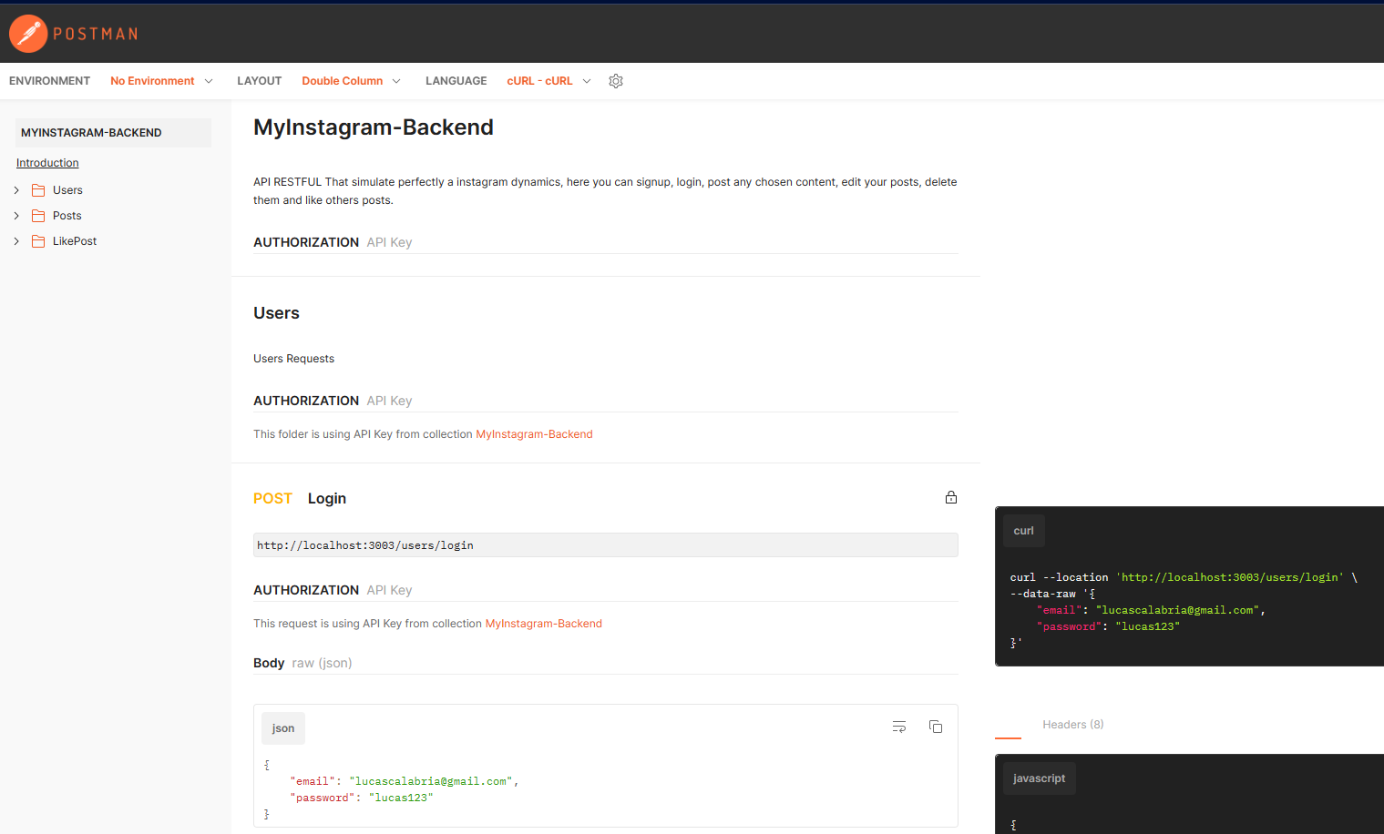Open the No Environment dropdown

point(161,81)
